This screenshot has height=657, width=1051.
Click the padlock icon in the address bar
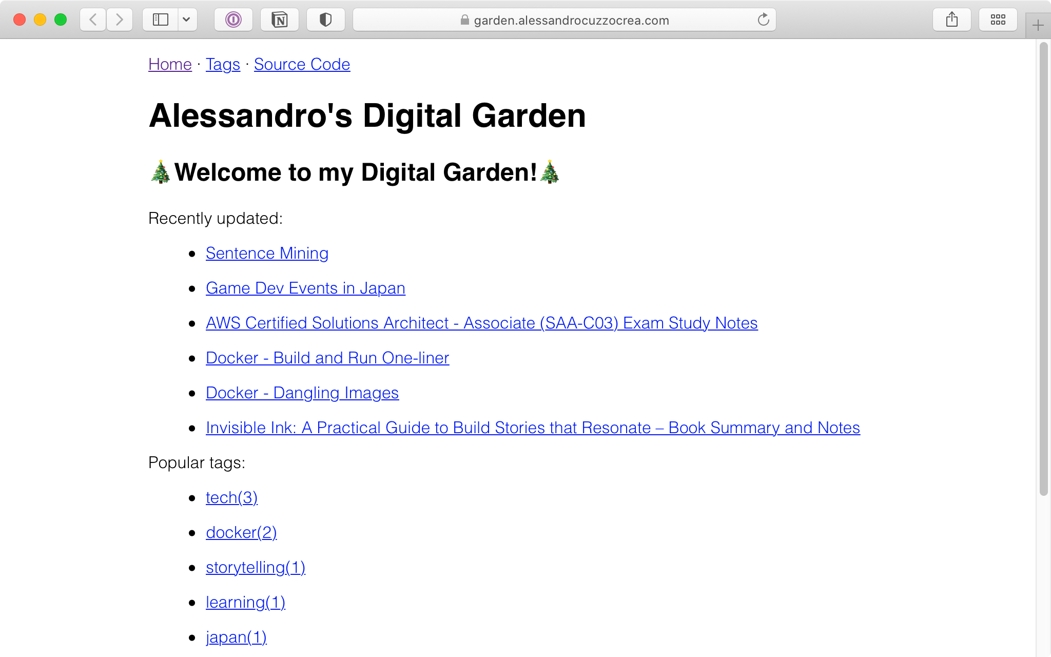click(464, 20)
